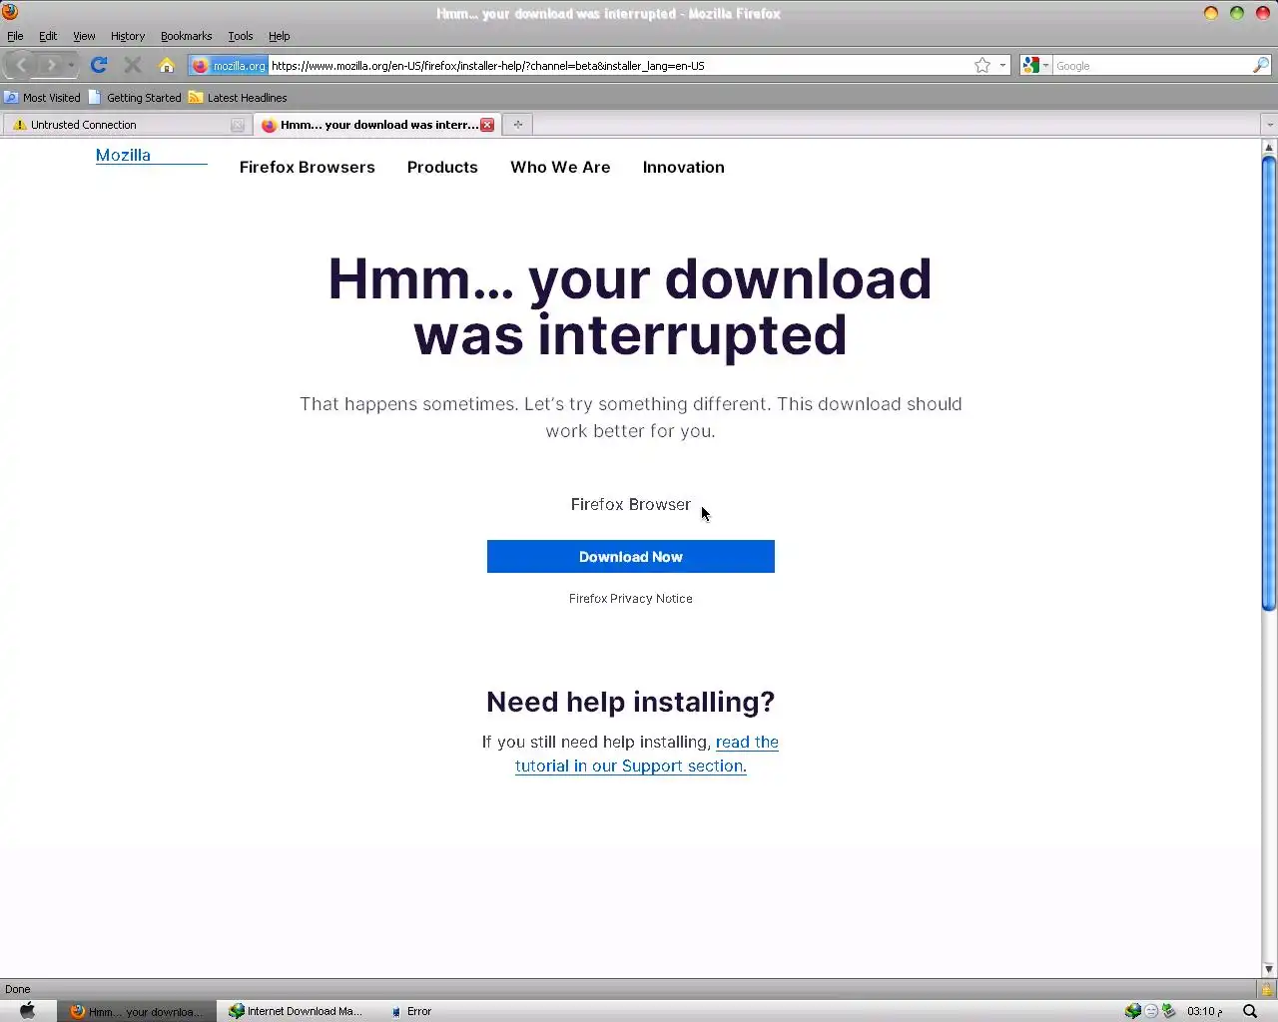The height and width of the screenshot is (1022, 1278).
Task: Click the Internet Download Manager tray icon
Action: tap(1132, 1011)
